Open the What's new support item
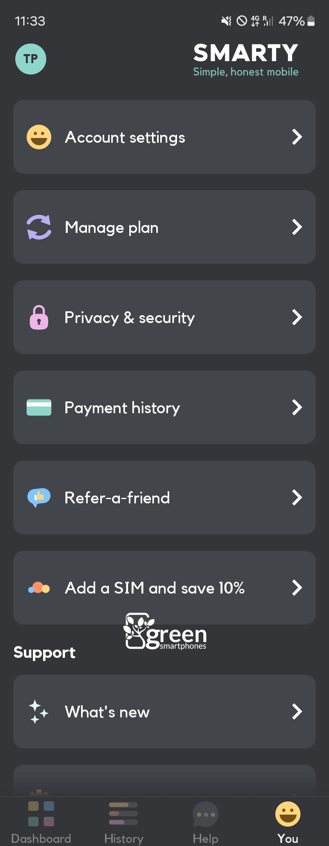 164,712
